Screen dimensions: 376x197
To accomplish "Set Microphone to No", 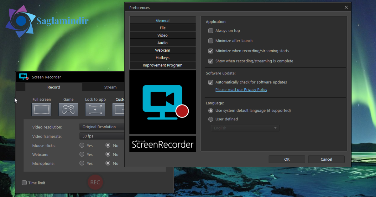I will click(108, 163).
